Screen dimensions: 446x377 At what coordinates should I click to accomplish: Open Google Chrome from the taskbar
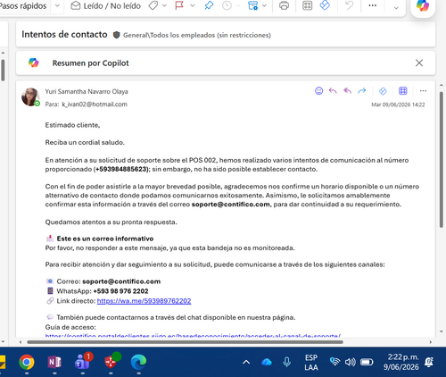(x=27, y=362)
